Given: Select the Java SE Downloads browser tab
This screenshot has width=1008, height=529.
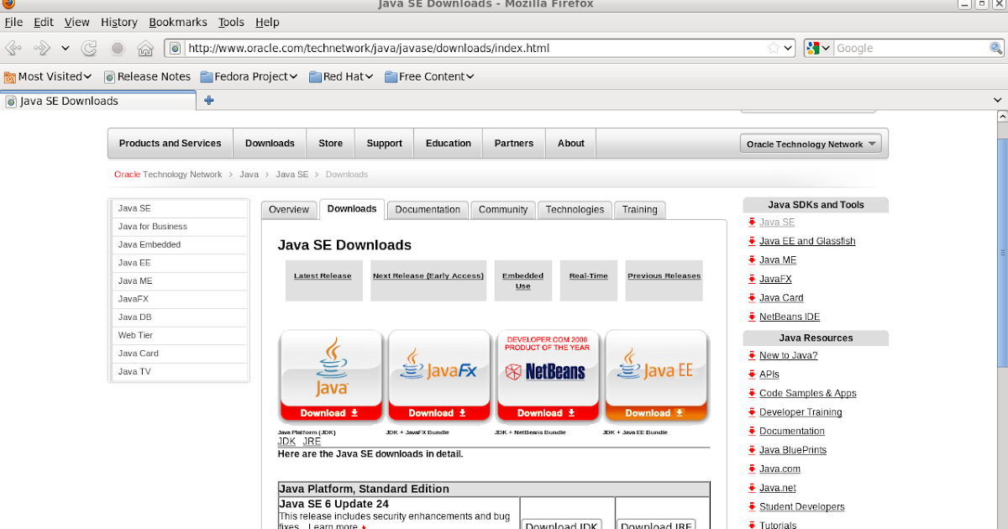Looking at the screenshot, I should (x=99, y=101).
